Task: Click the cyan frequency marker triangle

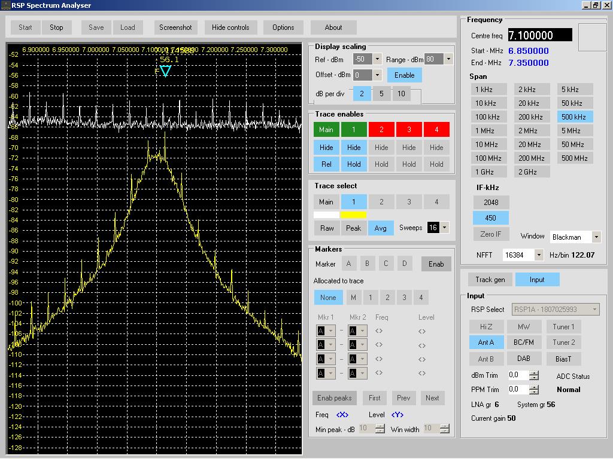Action: [165, 71]
